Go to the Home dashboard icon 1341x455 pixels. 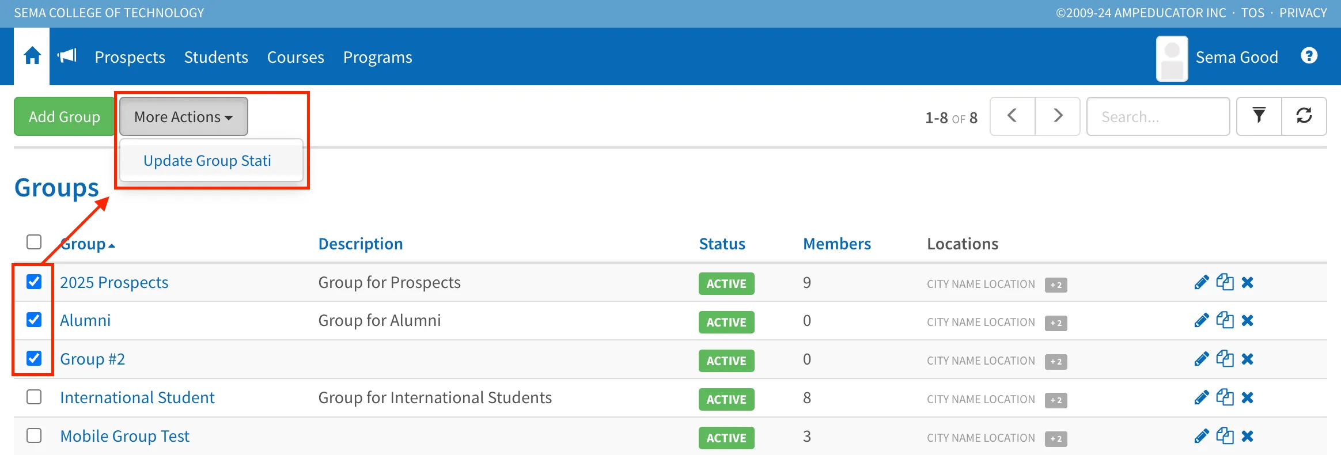[x=32, y=56]
